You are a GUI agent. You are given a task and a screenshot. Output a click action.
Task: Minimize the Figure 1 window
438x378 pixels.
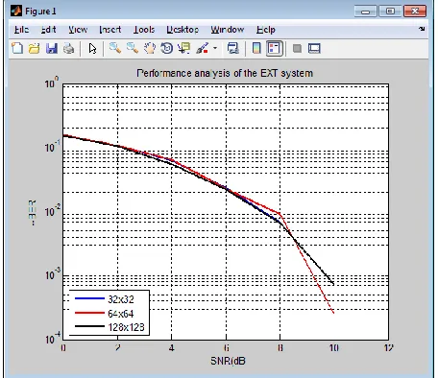pyautogui.click(x=365, y=12)
